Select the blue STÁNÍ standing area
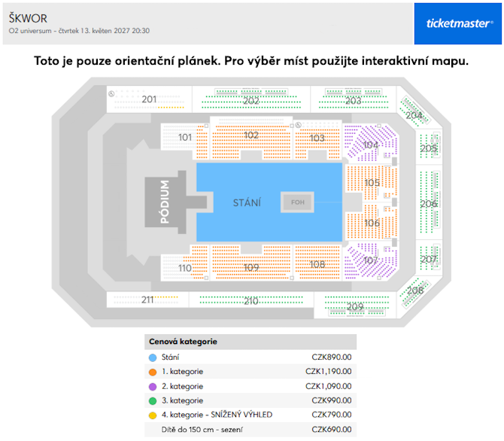This screenshot has width=504, height=441. (269, 202)
